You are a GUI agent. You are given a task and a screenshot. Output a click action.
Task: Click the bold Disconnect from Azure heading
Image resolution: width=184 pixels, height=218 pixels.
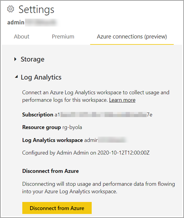[x=50, y=171]
